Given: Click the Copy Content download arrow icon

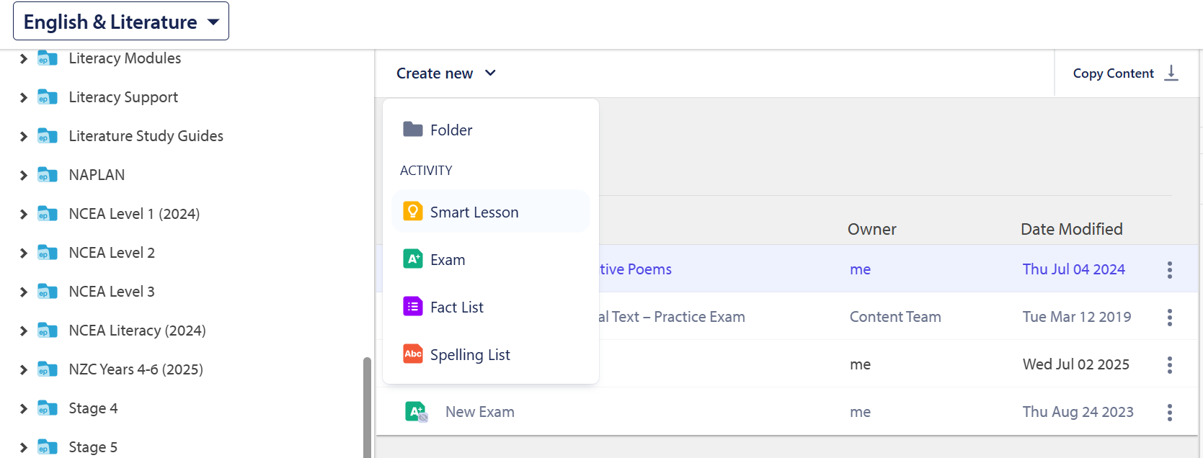Looking at the screenshot, I should coord(1171,73).
